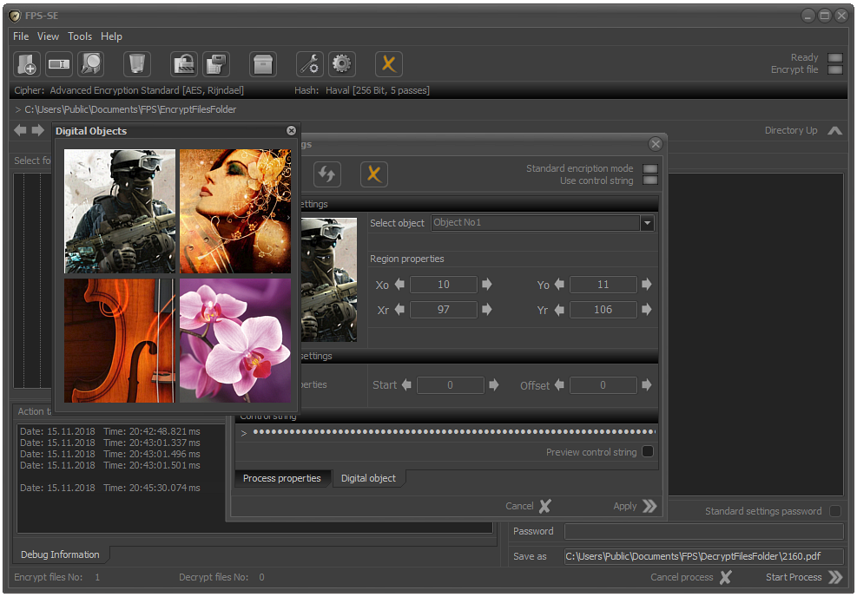The image size is (857, 597).
Task: Switch to the Digital object tab
Action: pyautogui.click(x=368, y=478)
